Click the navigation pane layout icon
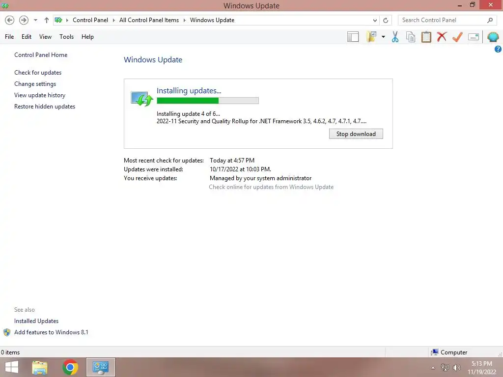Screen dimensions: 503x377 tap(353, 37)
